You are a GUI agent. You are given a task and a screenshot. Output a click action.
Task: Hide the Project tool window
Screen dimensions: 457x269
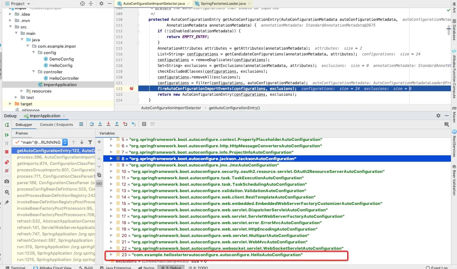(x=109, y=4)
